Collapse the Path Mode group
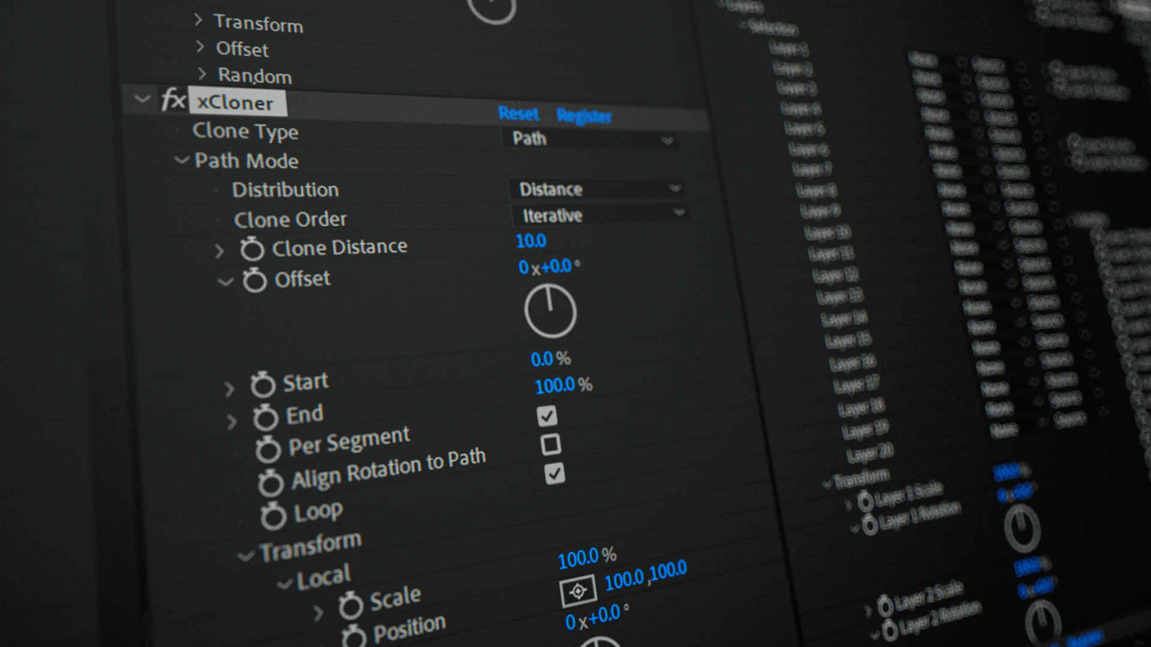The width and height of the screenshot is (1151, 647). (x=181, y=161)
